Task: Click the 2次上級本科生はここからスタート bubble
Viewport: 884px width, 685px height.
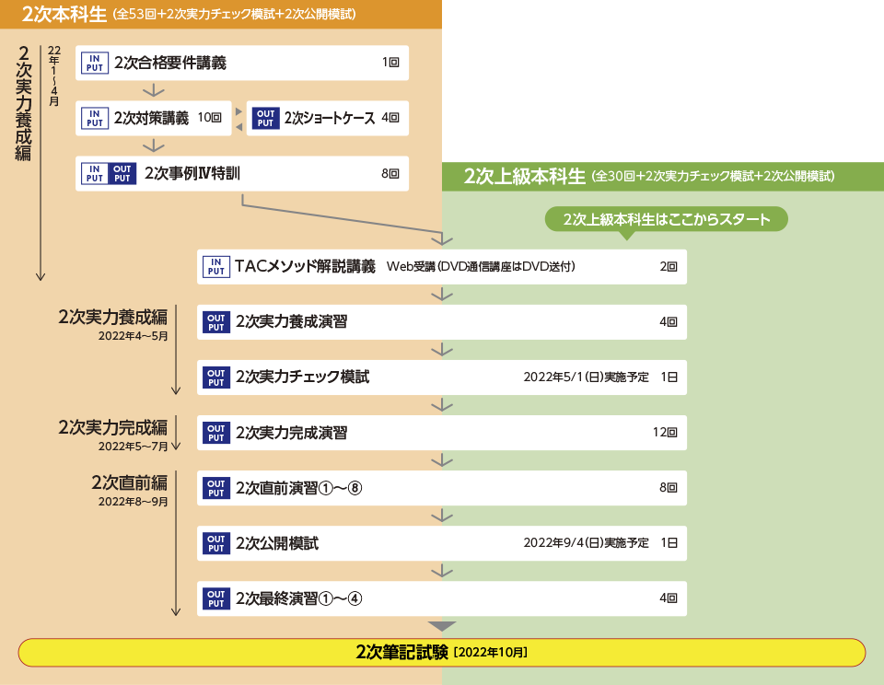Action: pos(666,219)
